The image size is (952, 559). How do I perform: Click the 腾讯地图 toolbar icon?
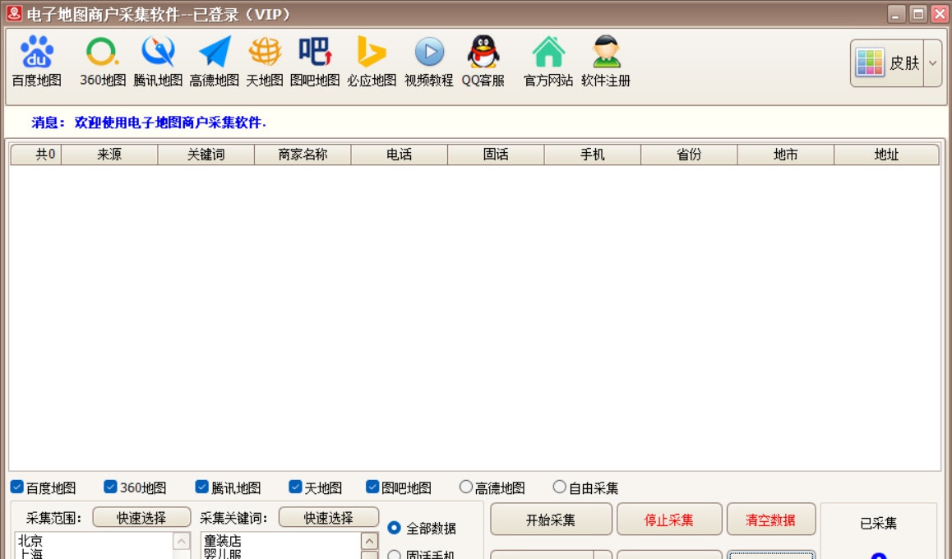[x=158, y=61]
